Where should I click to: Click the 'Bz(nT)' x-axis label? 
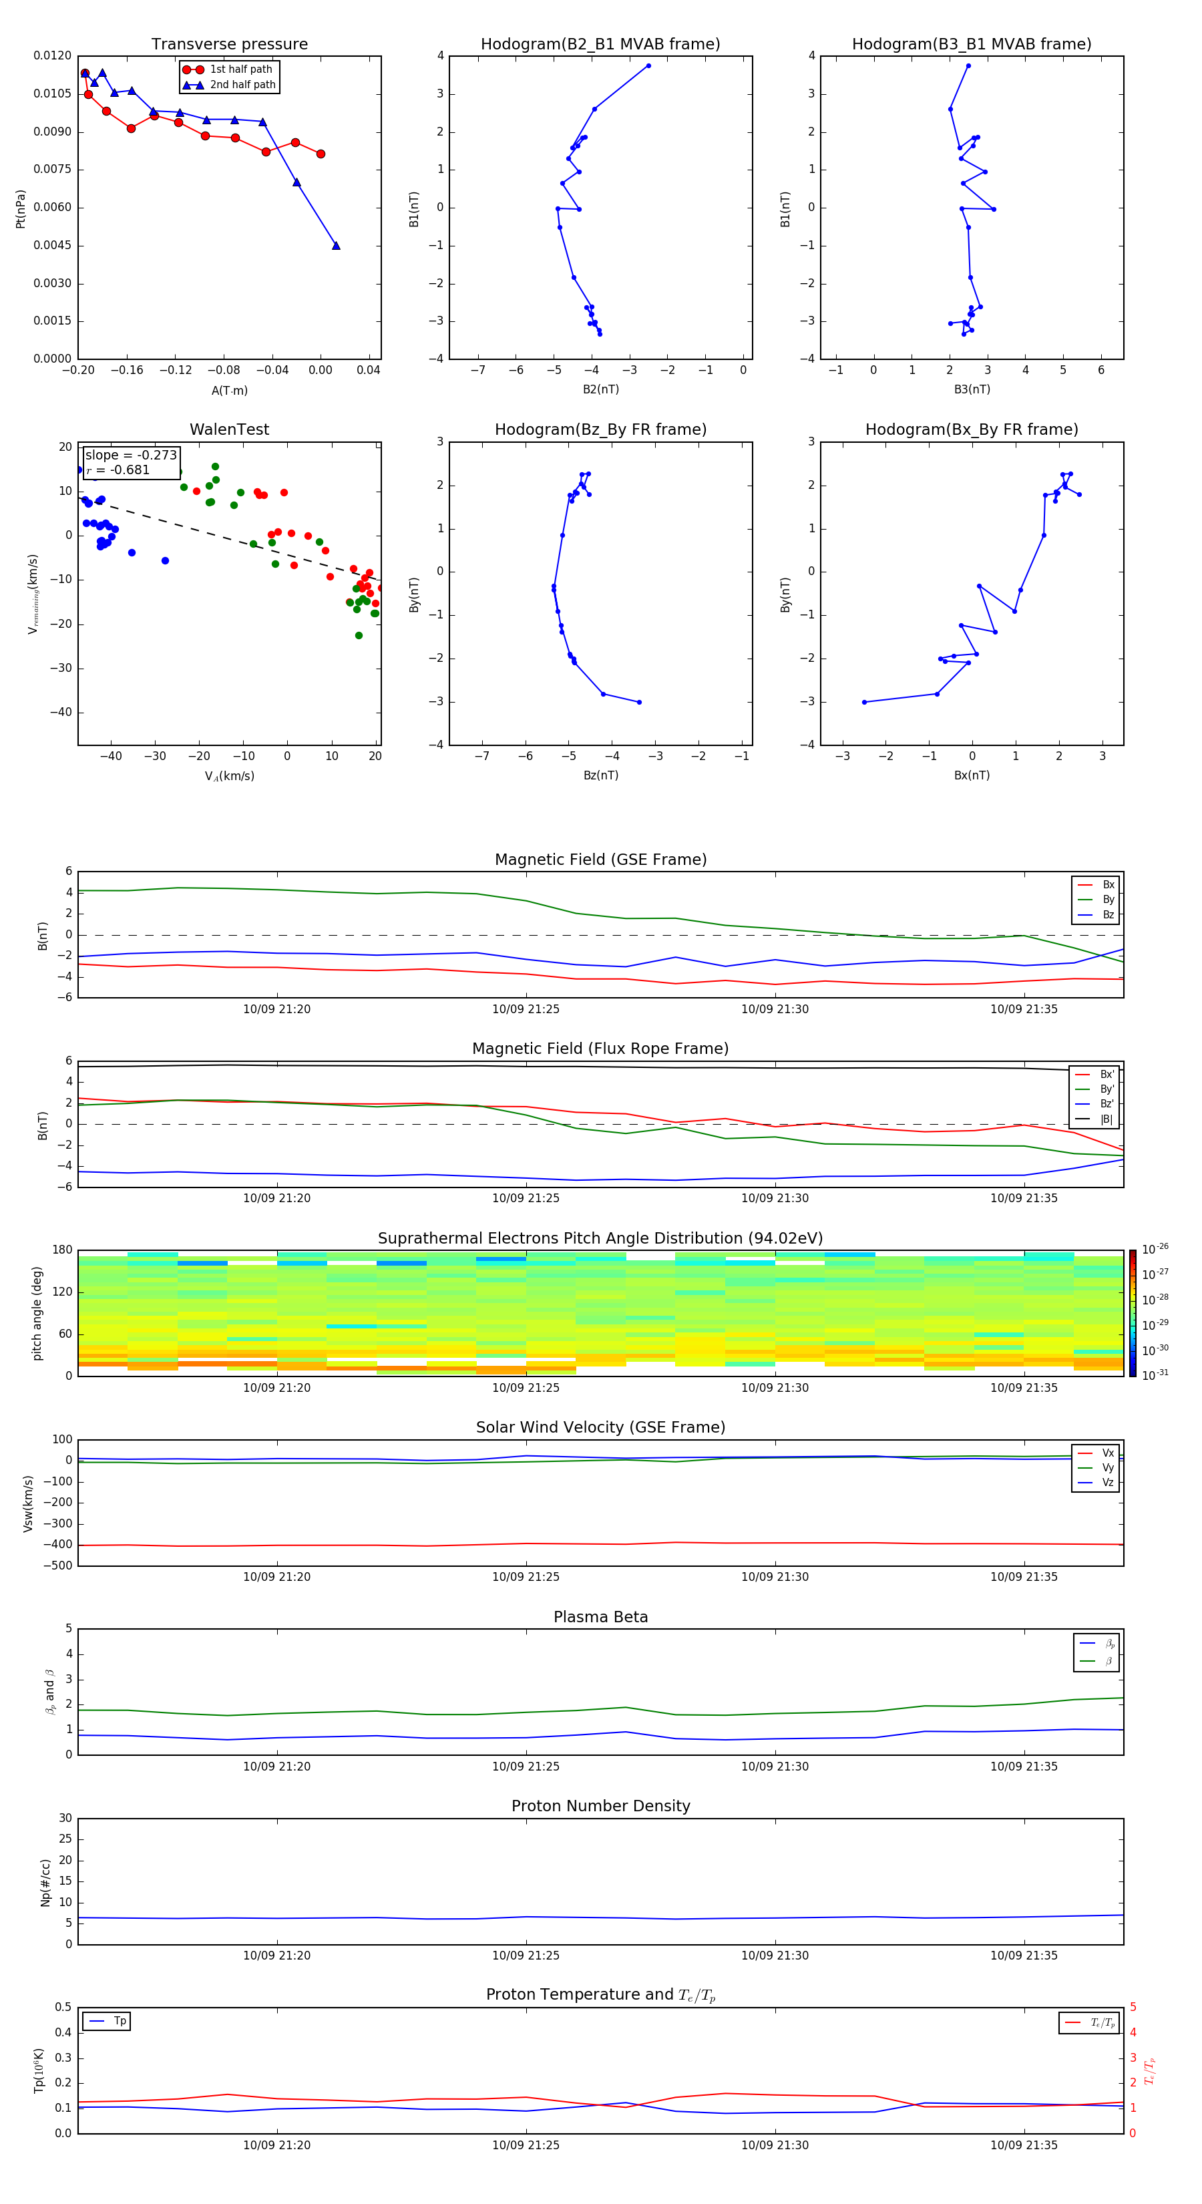(x=600, y=775)
